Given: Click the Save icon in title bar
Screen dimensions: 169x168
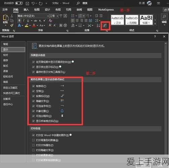Looking at the screenshot, I should tap(27, 3).
